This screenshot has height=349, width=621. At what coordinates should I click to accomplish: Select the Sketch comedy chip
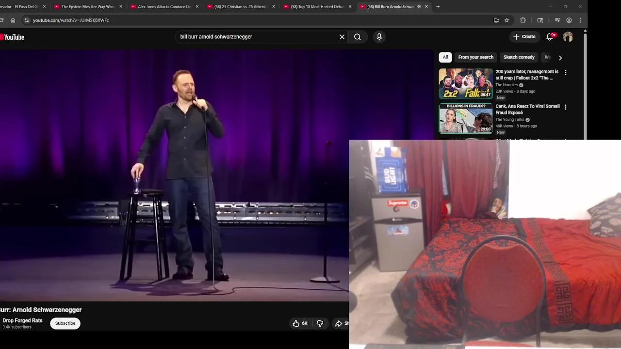(x=519, y=57)
